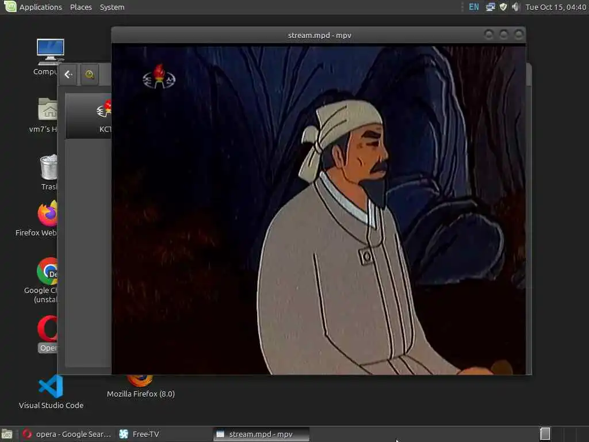The height and width of the screenshot is (442, 589).
Task: Open the clock showing Tue Oct 15, 04:40
Action: coord(556,7)
